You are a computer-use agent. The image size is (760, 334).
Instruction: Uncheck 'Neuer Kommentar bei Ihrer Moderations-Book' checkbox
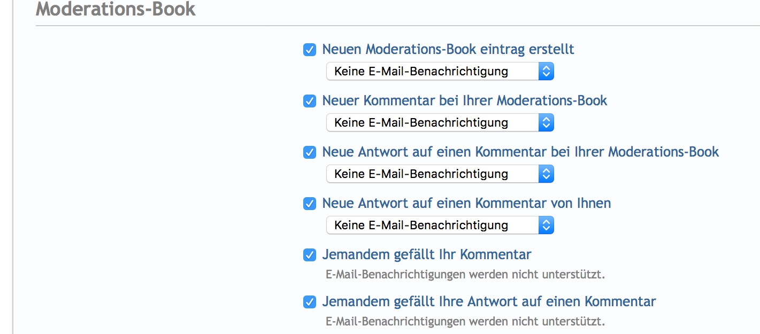[x=310, y=101]
